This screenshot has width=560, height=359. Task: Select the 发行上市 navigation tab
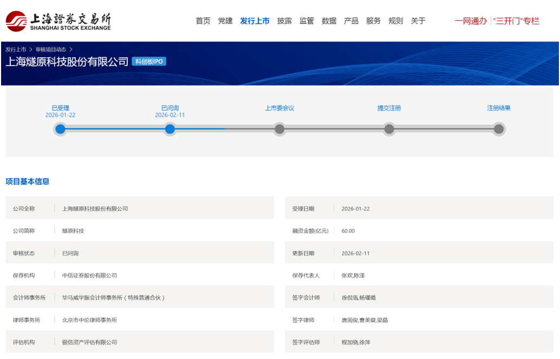pos(255,21)
